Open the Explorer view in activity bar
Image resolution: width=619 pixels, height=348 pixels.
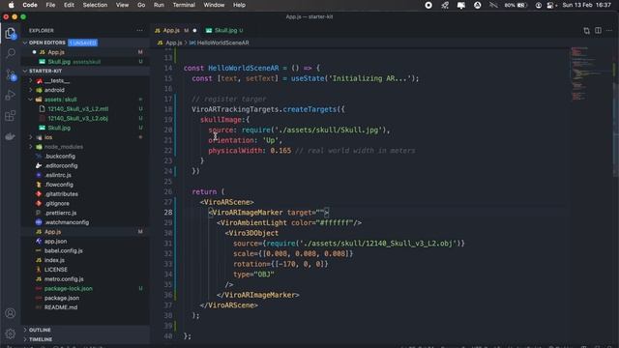point(11,33)
